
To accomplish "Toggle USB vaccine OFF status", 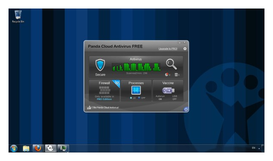I will [174, 99].
